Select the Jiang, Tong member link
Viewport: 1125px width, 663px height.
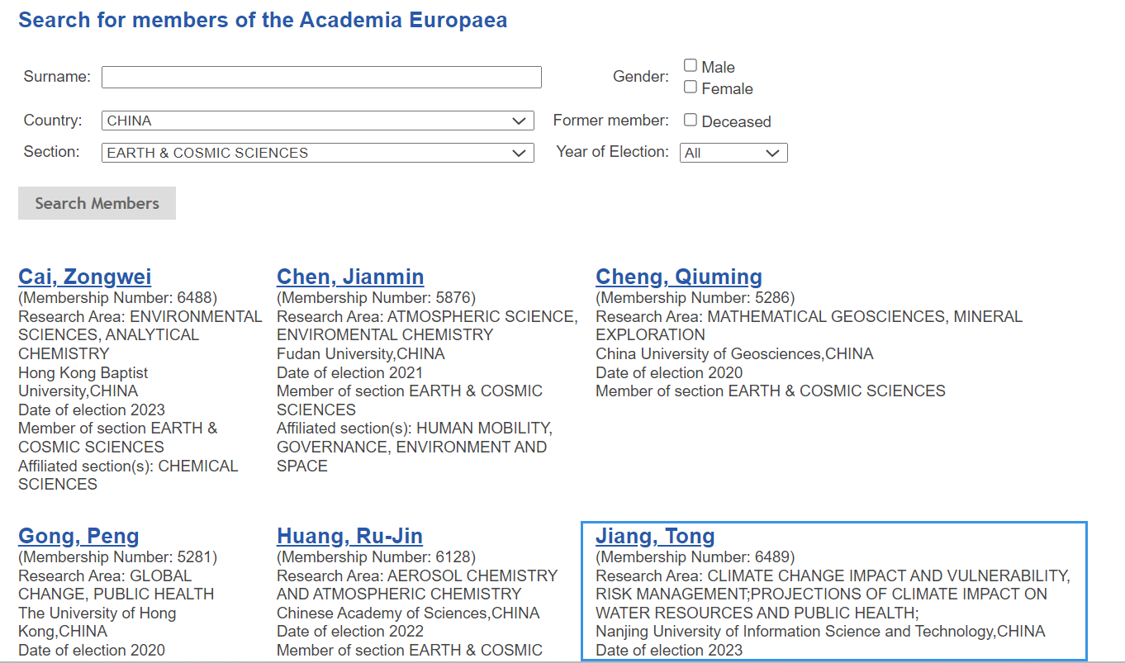[655, 536]
